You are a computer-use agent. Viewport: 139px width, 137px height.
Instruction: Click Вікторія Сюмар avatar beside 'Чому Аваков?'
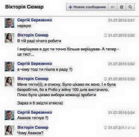coord(10,130)
